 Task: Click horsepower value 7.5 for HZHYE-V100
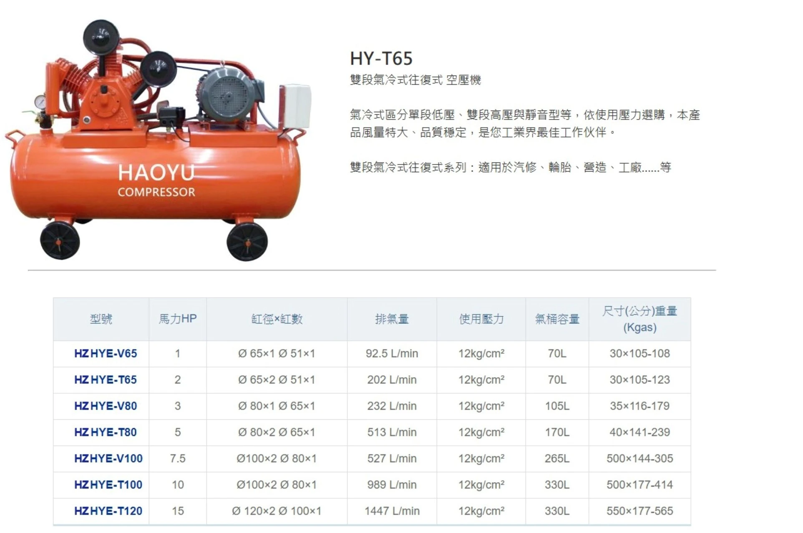pyautogui.click(x=178, y=459)
